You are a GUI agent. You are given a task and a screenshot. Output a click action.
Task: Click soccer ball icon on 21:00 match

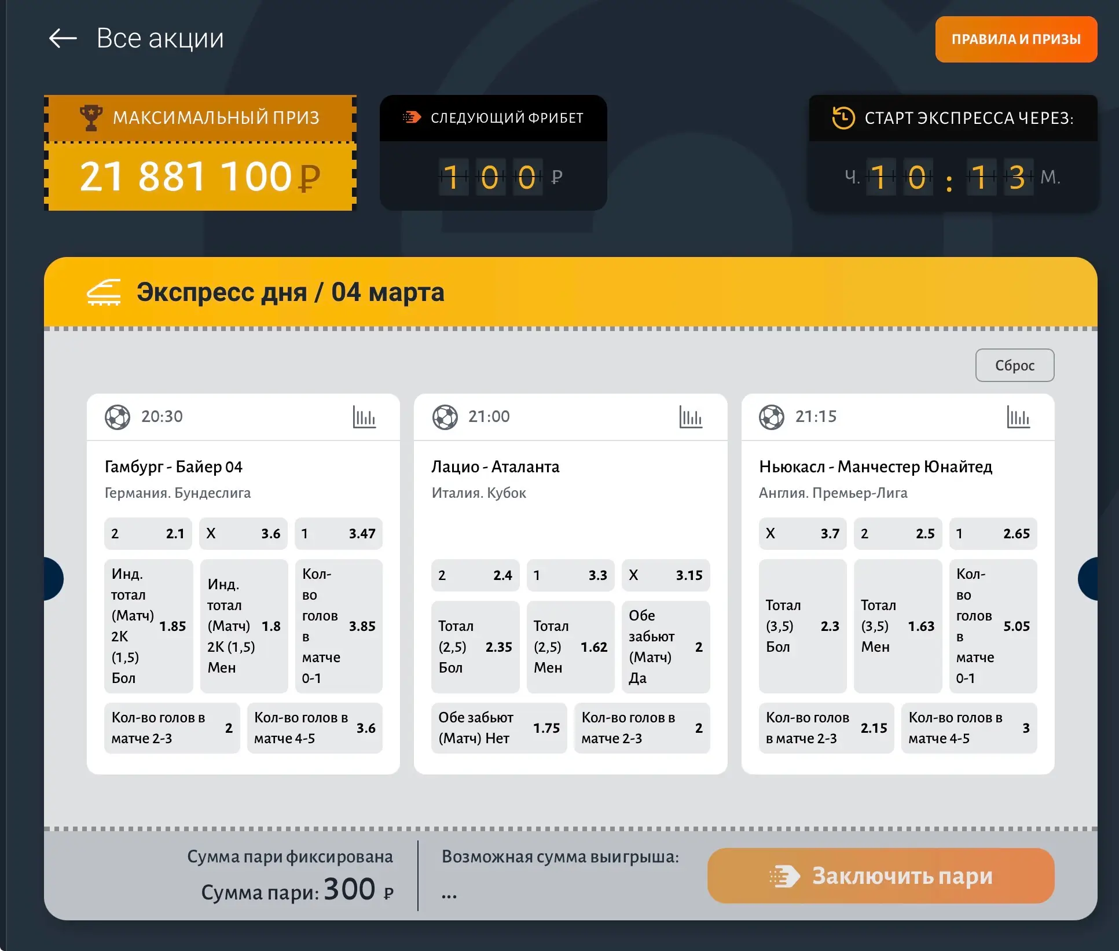coord(445,417)
